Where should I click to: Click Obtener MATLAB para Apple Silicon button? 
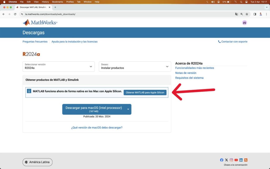[x=145, y=92]
